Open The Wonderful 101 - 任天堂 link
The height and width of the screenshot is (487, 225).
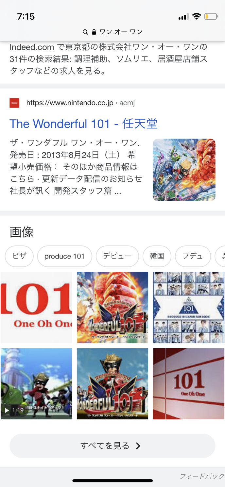(83, 124)
